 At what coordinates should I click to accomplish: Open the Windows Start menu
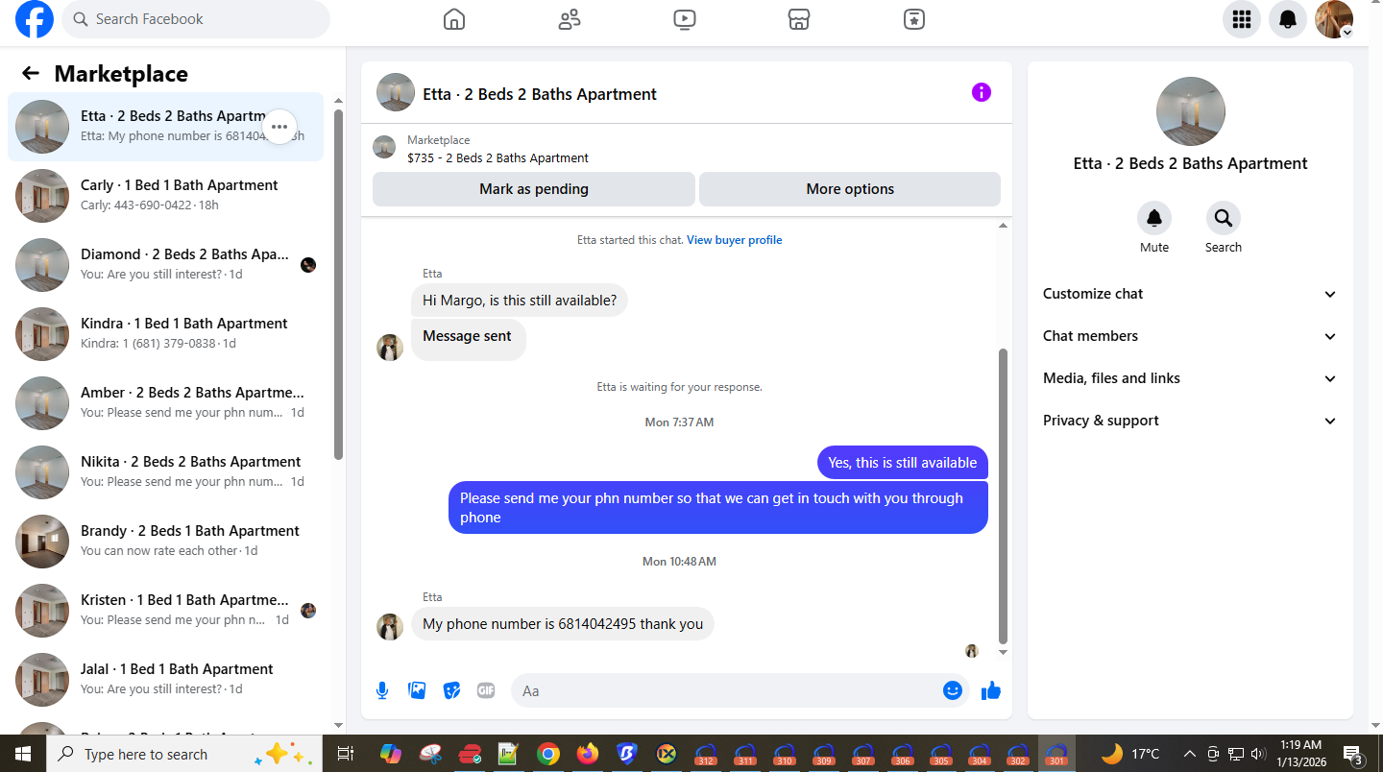[x=23, y=754]
